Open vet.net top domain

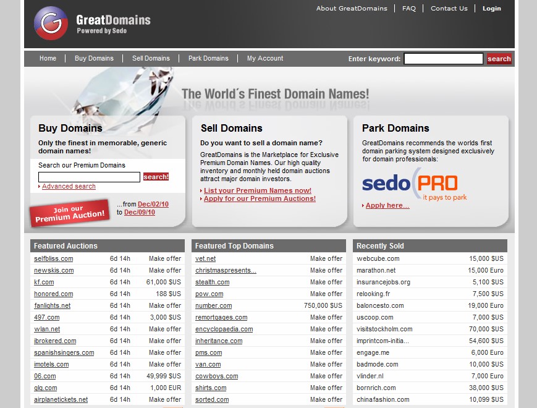coord(206,258)
